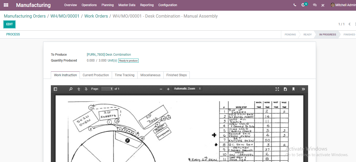Open the Reporting menu

pos(147,5)
